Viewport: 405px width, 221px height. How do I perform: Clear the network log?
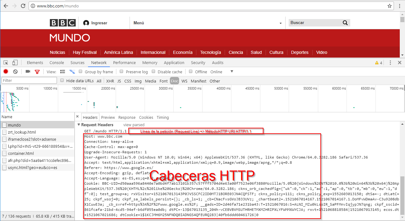click(15, 72)
